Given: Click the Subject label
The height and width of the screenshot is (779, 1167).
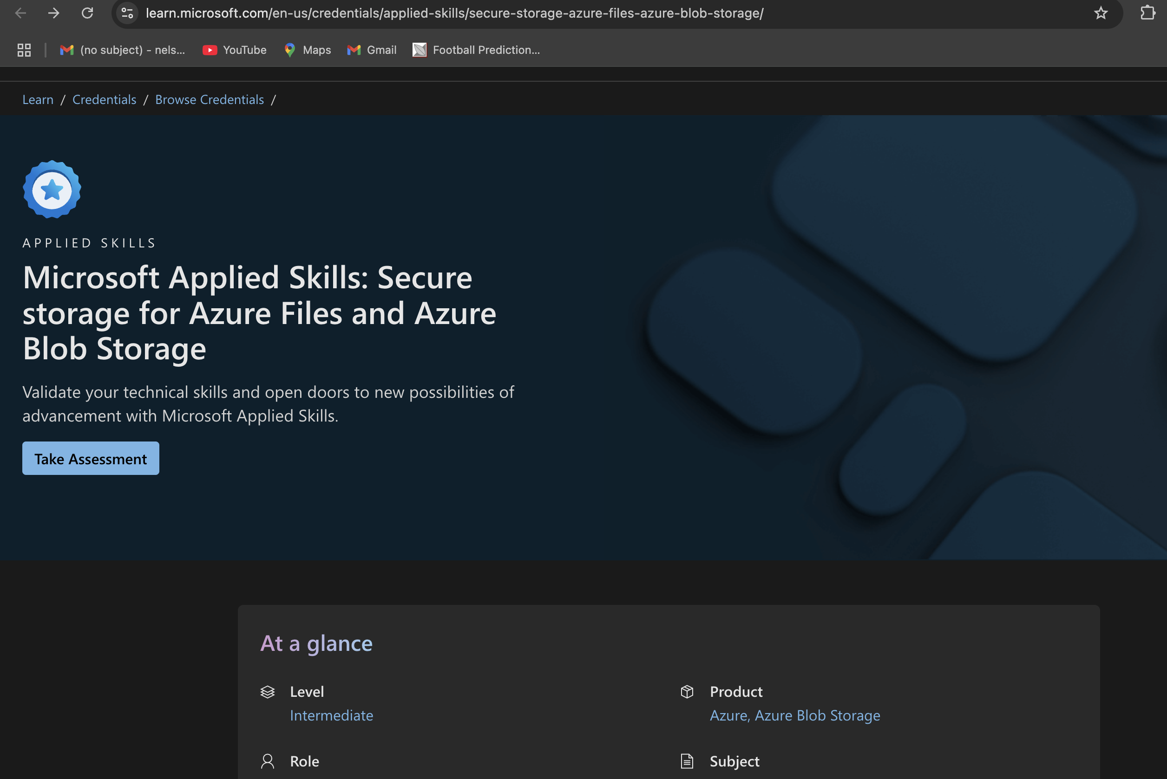Looking at the screenshot, I should (x=734, y=761).
